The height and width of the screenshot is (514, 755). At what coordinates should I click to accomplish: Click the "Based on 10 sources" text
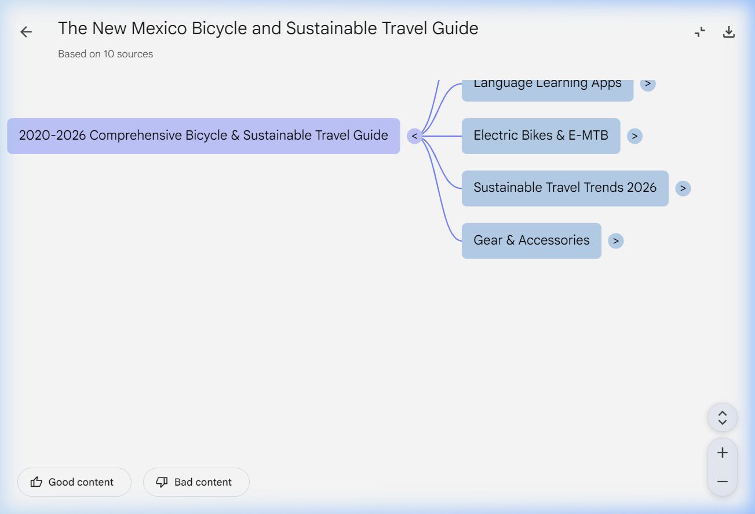tap(105, 54)
